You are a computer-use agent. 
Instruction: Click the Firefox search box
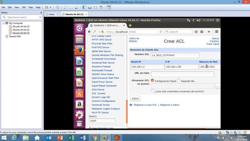click(x=179, y=32)
